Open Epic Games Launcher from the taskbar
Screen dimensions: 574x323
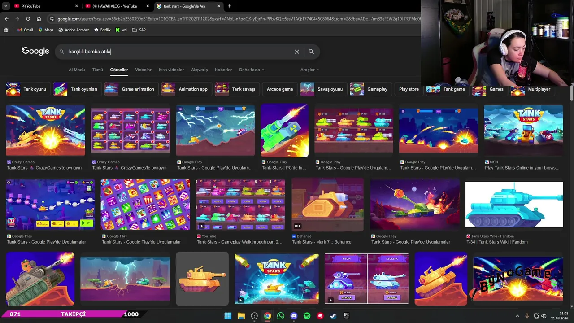pyautogui.click(x=347, y=316)
